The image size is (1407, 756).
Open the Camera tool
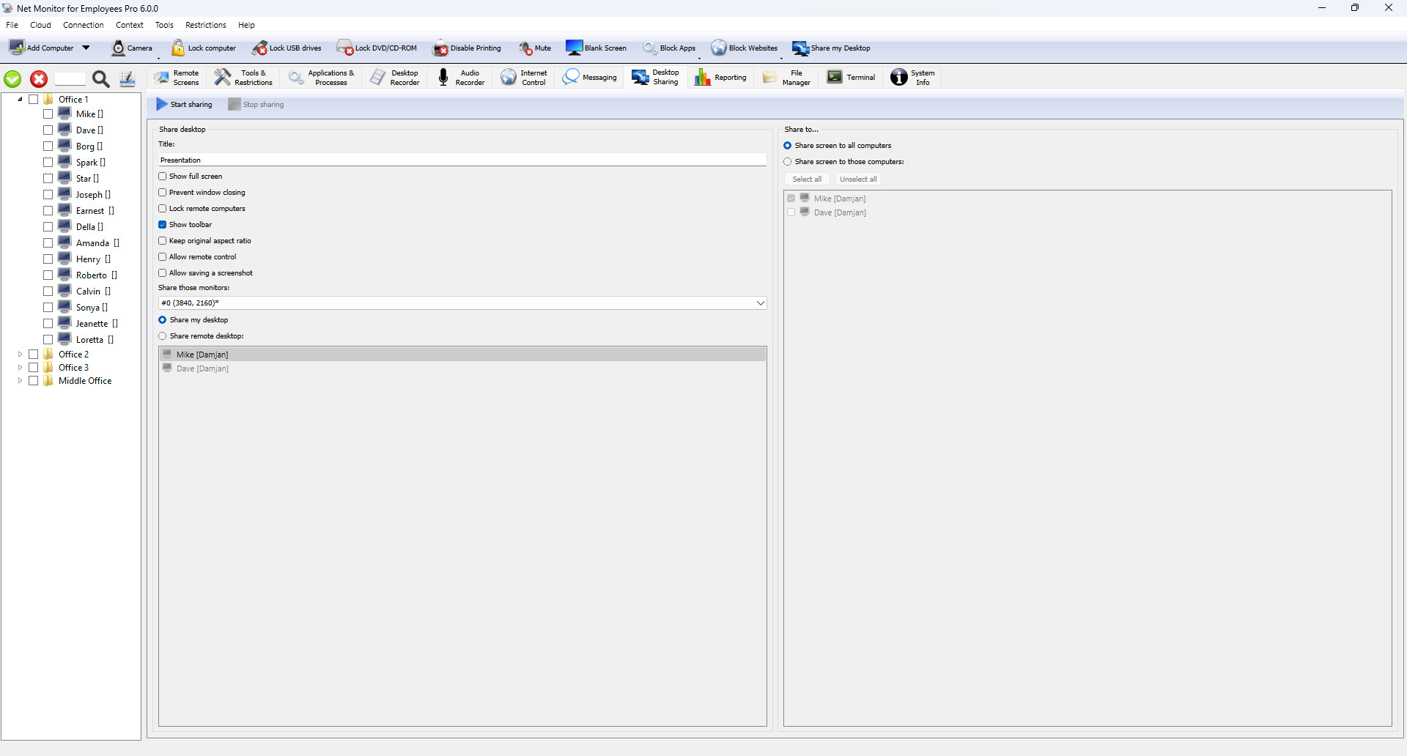click(x=119, y=48)
